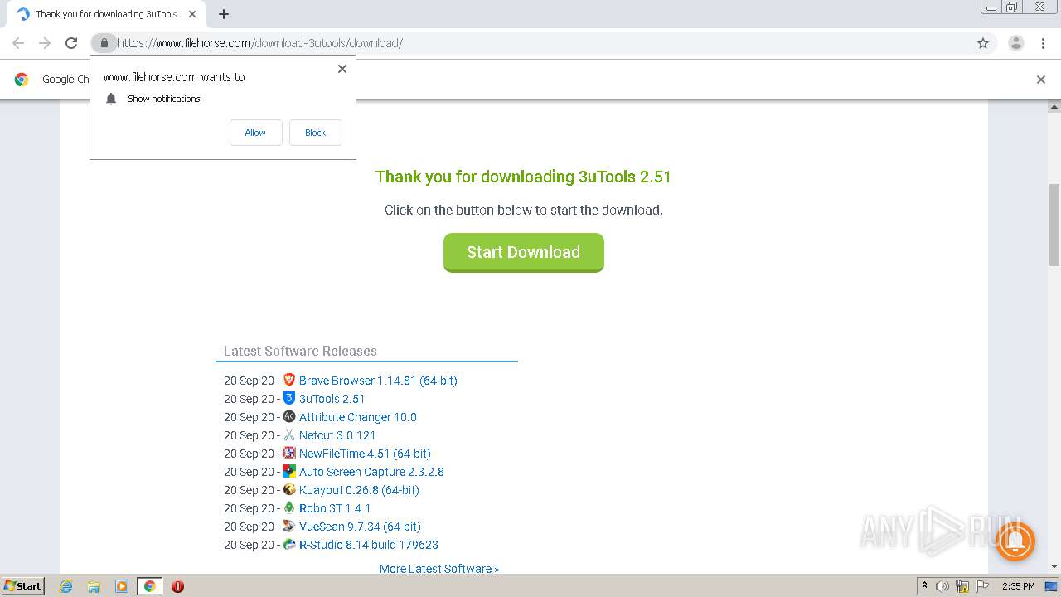This screenshot has height=597, width=1061.
Task: Allow filehorse.com notifications
Action: click(255, 133)
